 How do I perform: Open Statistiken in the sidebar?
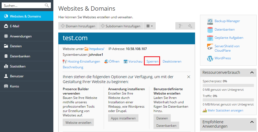[18, 66]
